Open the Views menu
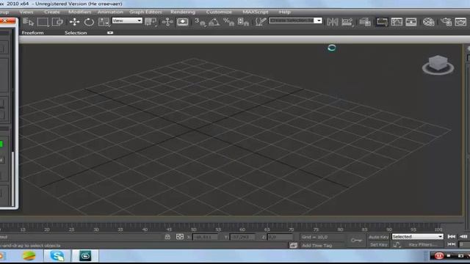 26,12
